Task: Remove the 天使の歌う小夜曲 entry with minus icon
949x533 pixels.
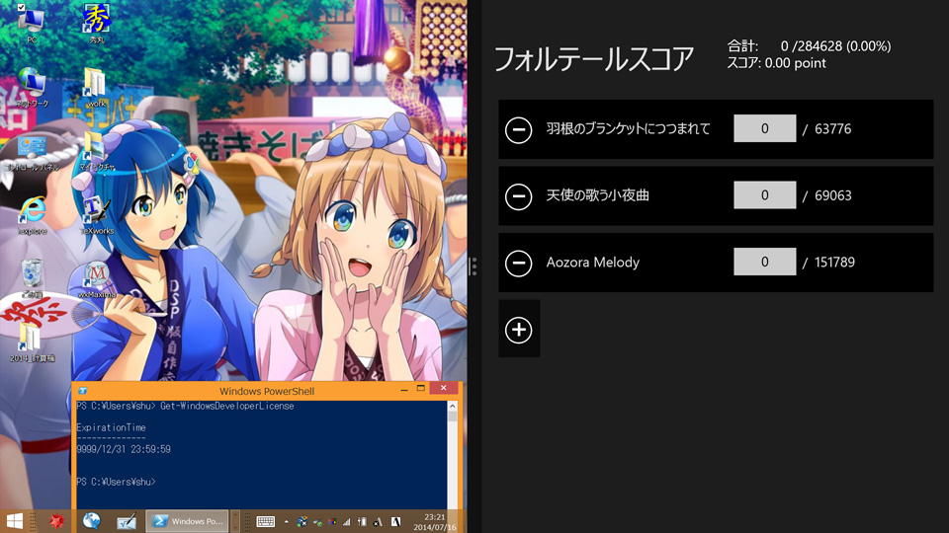Action: click(x=519, y=196)
